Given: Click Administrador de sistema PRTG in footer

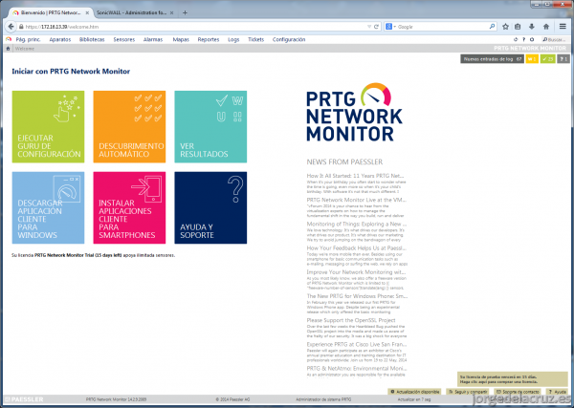Looking at the screenshot, I should click(x=323, y=399).
